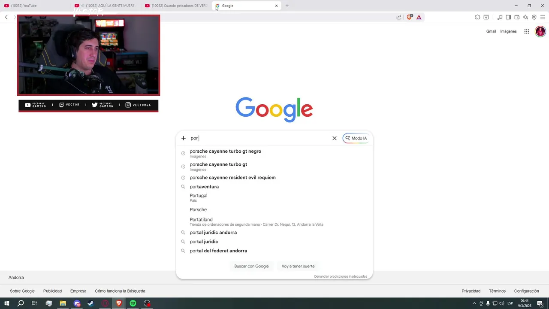Choose the Portugal País suggestion
This screenshot has width=549, height=309.
click(274, 197)
